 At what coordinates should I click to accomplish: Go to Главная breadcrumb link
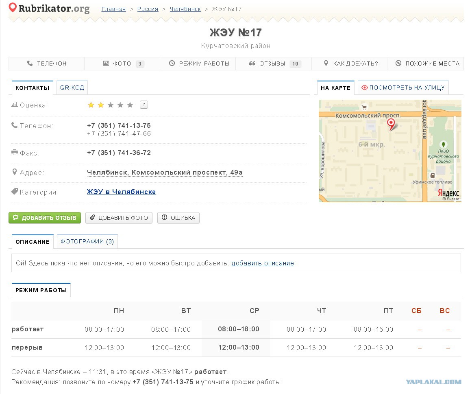(x=113, y=9)
